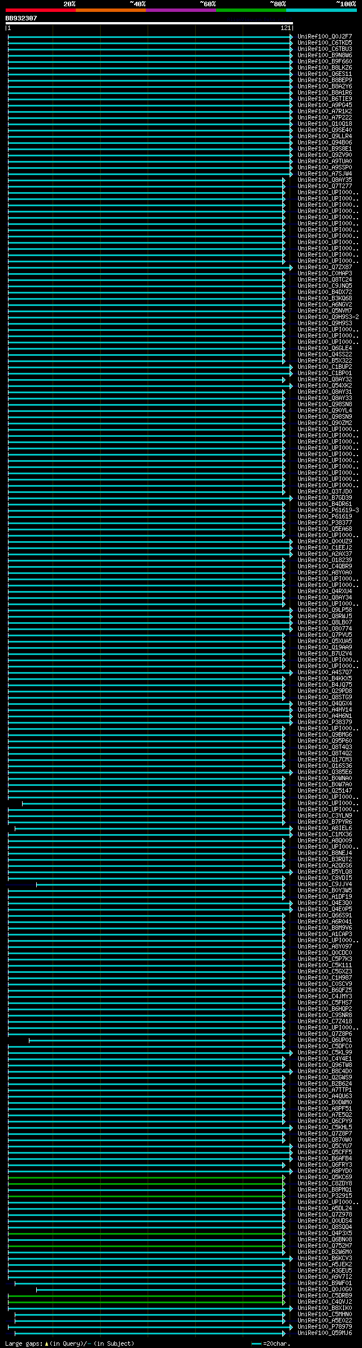The width and height of the screenshot is (362, 1348).
Task: Click the query end position 121
Action: pos(286,28)
